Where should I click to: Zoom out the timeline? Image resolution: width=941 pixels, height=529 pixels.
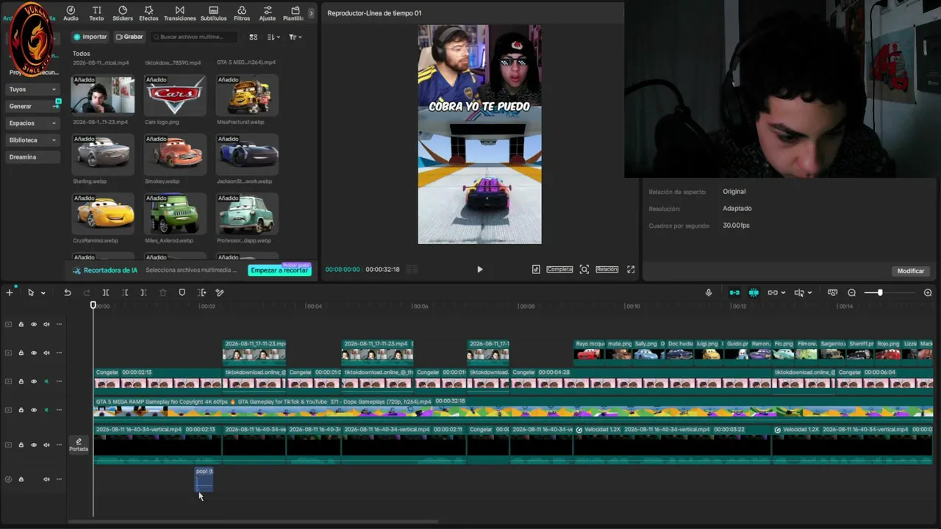852,292
